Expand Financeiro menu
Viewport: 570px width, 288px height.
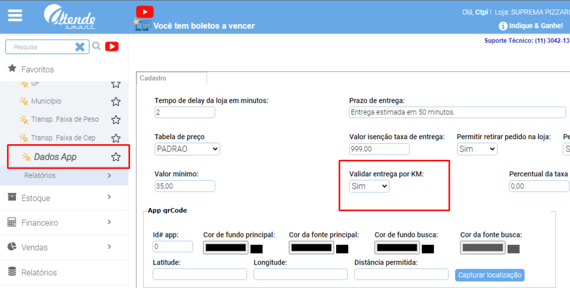click(x=63, y=223)
